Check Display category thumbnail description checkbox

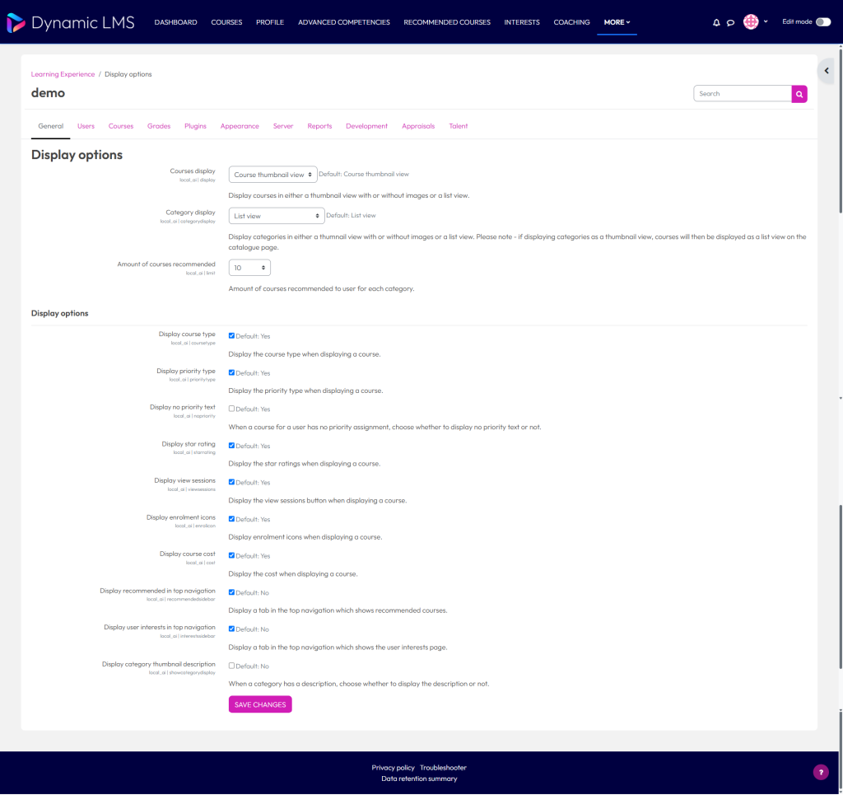231,666
